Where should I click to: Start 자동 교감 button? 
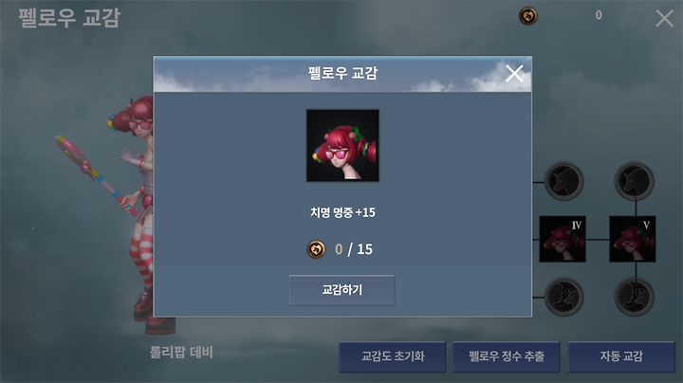click(621, 356)
